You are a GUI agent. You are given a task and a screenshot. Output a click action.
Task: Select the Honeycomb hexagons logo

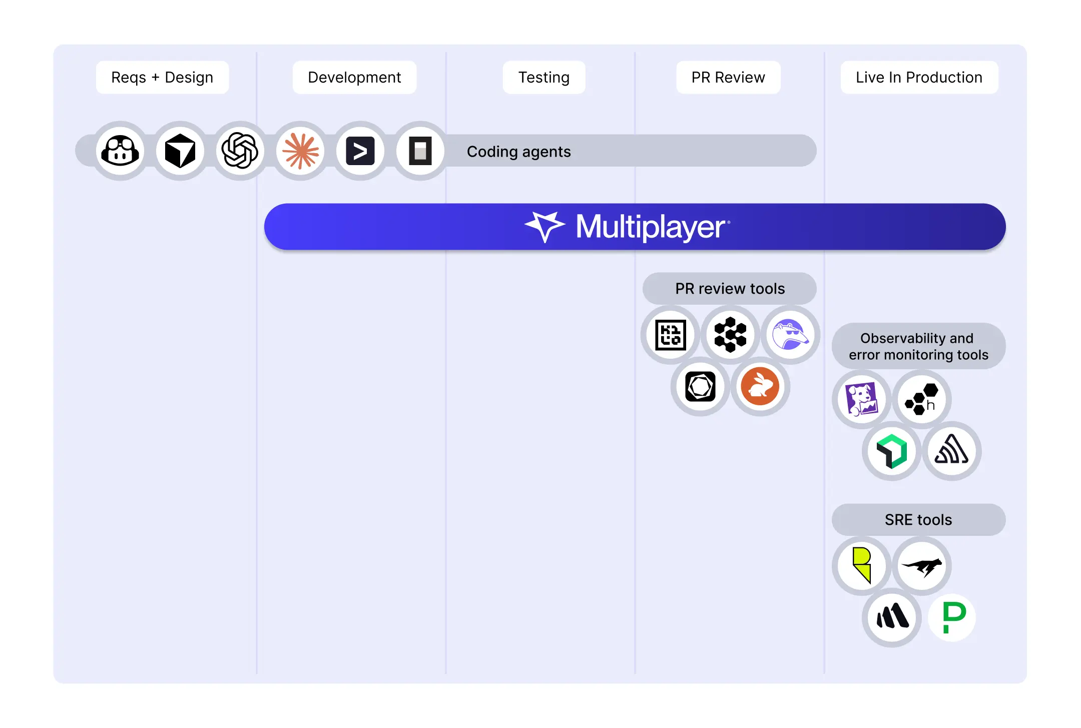(922, 399)
